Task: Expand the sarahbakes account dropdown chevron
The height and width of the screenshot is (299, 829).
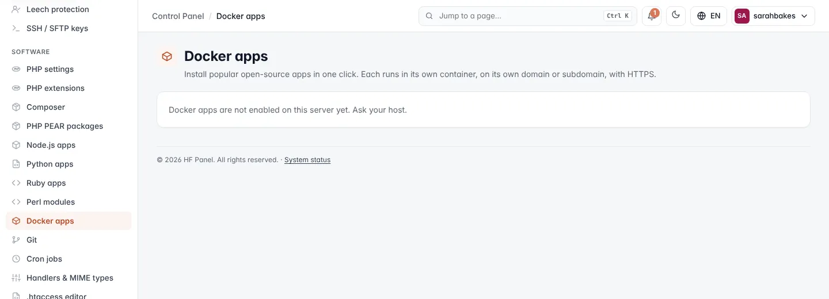Action: [804, 16]
